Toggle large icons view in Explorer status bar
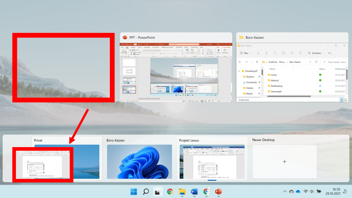 tap(346, 100)
